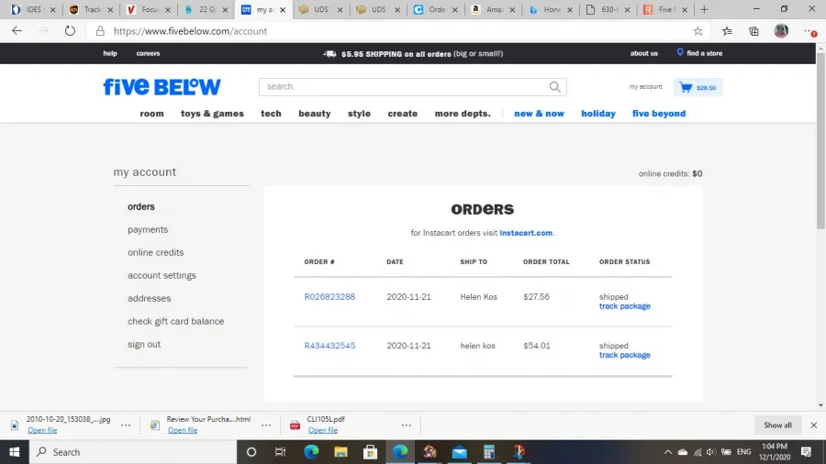The image size is (826, 464).
Task: Click inside the site search field
Action: pos(404,87)
